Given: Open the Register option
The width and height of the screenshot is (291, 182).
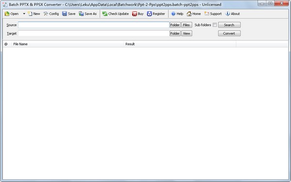Looking at the screenshot, I should [156, 14].
